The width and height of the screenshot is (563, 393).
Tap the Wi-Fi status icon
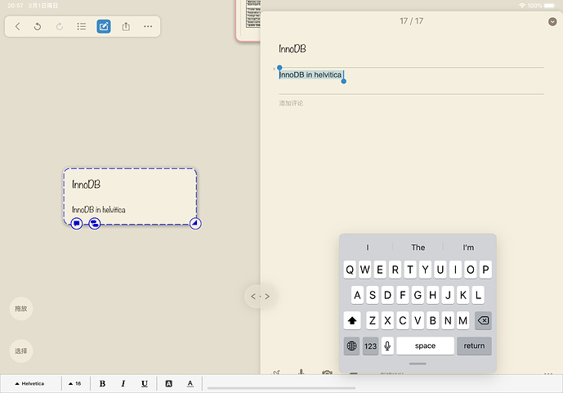tap(522, 6)
